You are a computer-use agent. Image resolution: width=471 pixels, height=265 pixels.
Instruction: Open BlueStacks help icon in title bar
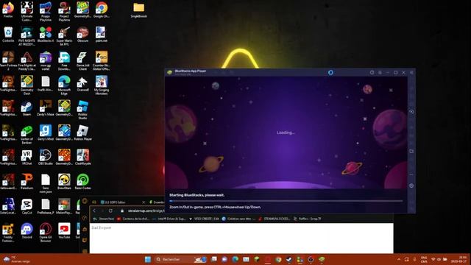point(372,73)
